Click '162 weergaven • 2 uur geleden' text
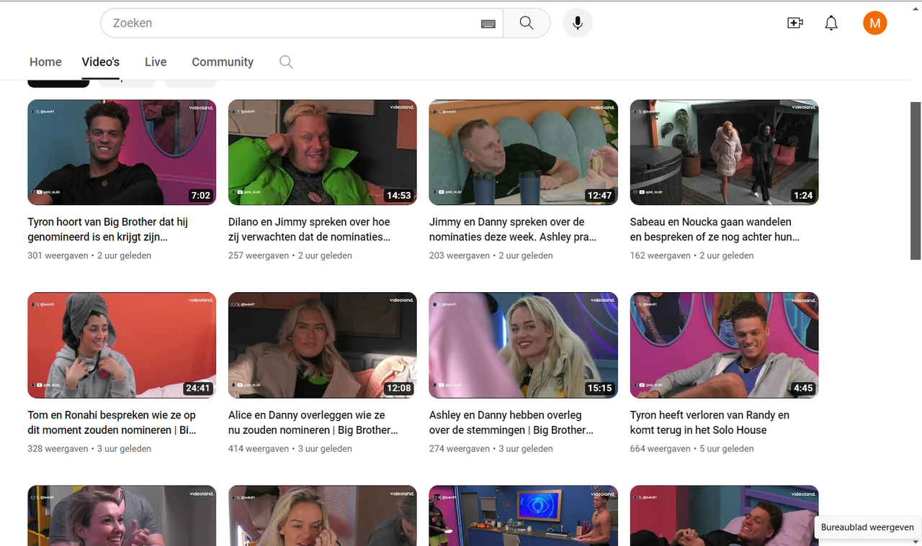922x546 pixels. click(692, 255)
